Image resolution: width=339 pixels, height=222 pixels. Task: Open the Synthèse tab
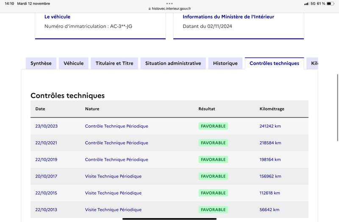tap(41, 63)
